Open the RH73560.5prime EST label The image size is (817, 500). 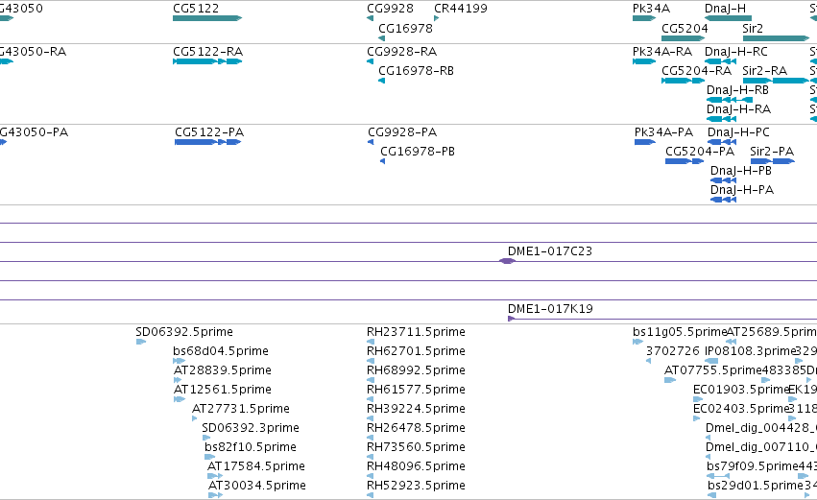click(416, 447)
